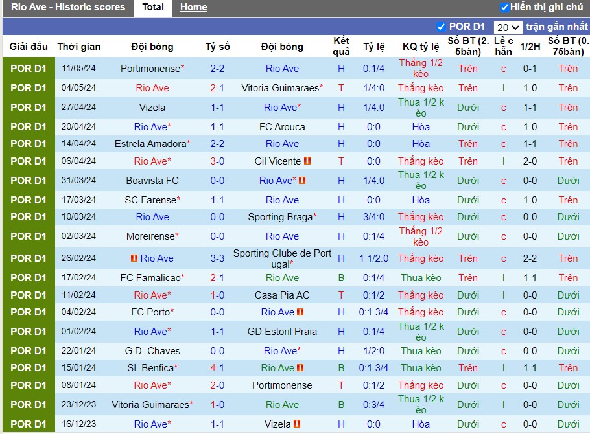
Task: Click the date 20/04/24
Action: click(78, 127)
